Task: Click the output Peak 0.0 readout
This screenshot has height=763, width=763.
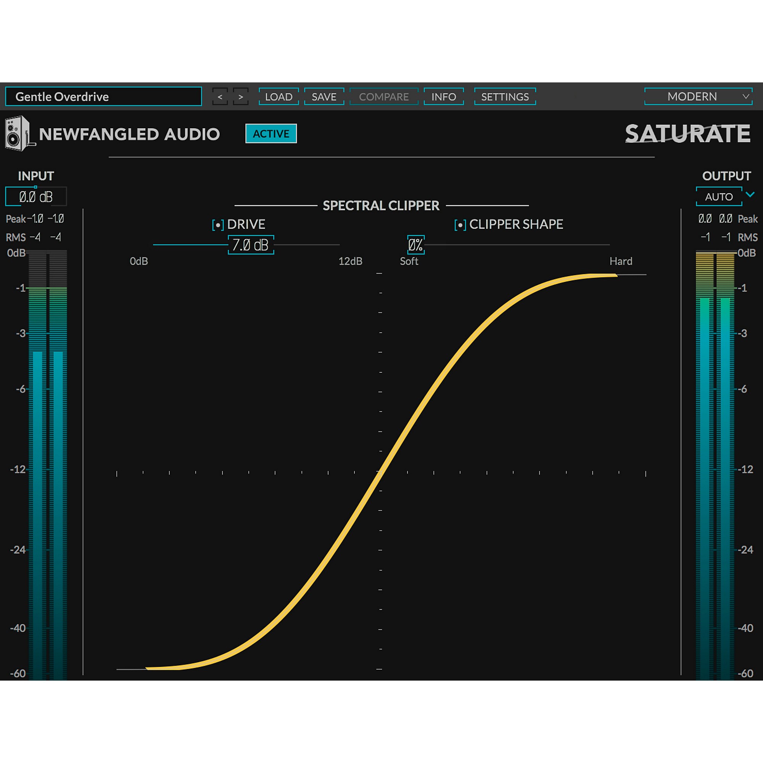Action: tap(728, 219)
